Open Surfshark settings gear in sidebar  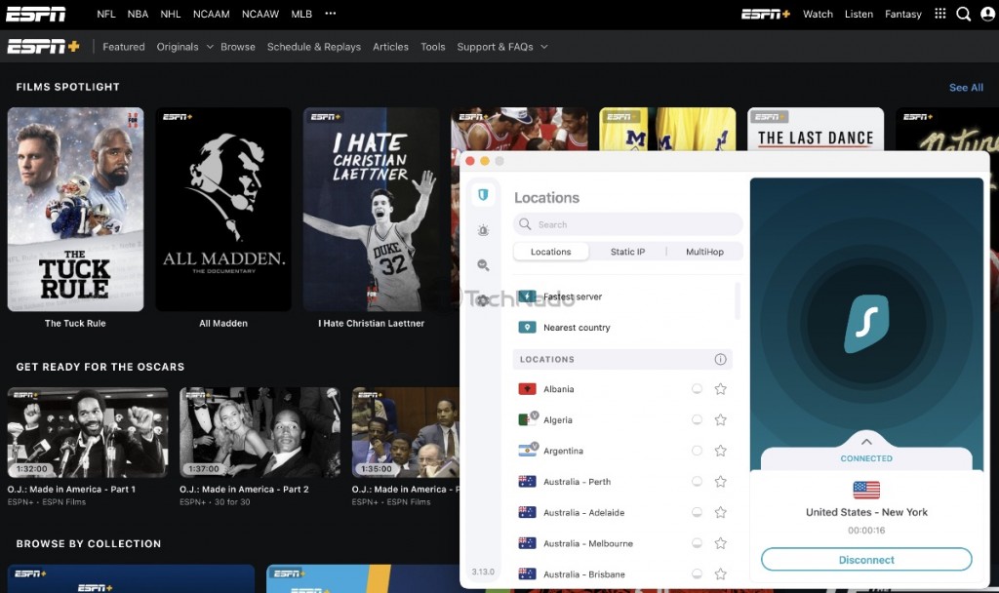pyautogui.click(x=483, y=300)
